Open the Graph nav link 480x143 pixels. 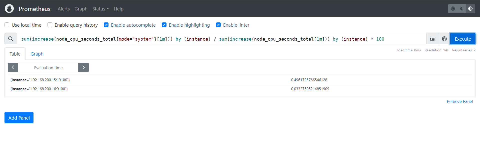(81, 9)
